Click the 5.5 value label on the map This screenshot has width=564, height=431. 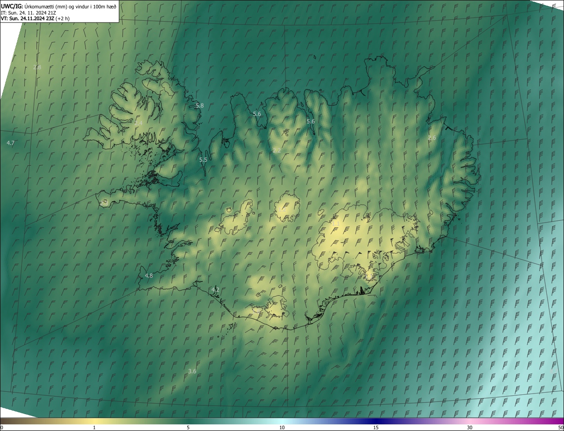pos(203,160)
